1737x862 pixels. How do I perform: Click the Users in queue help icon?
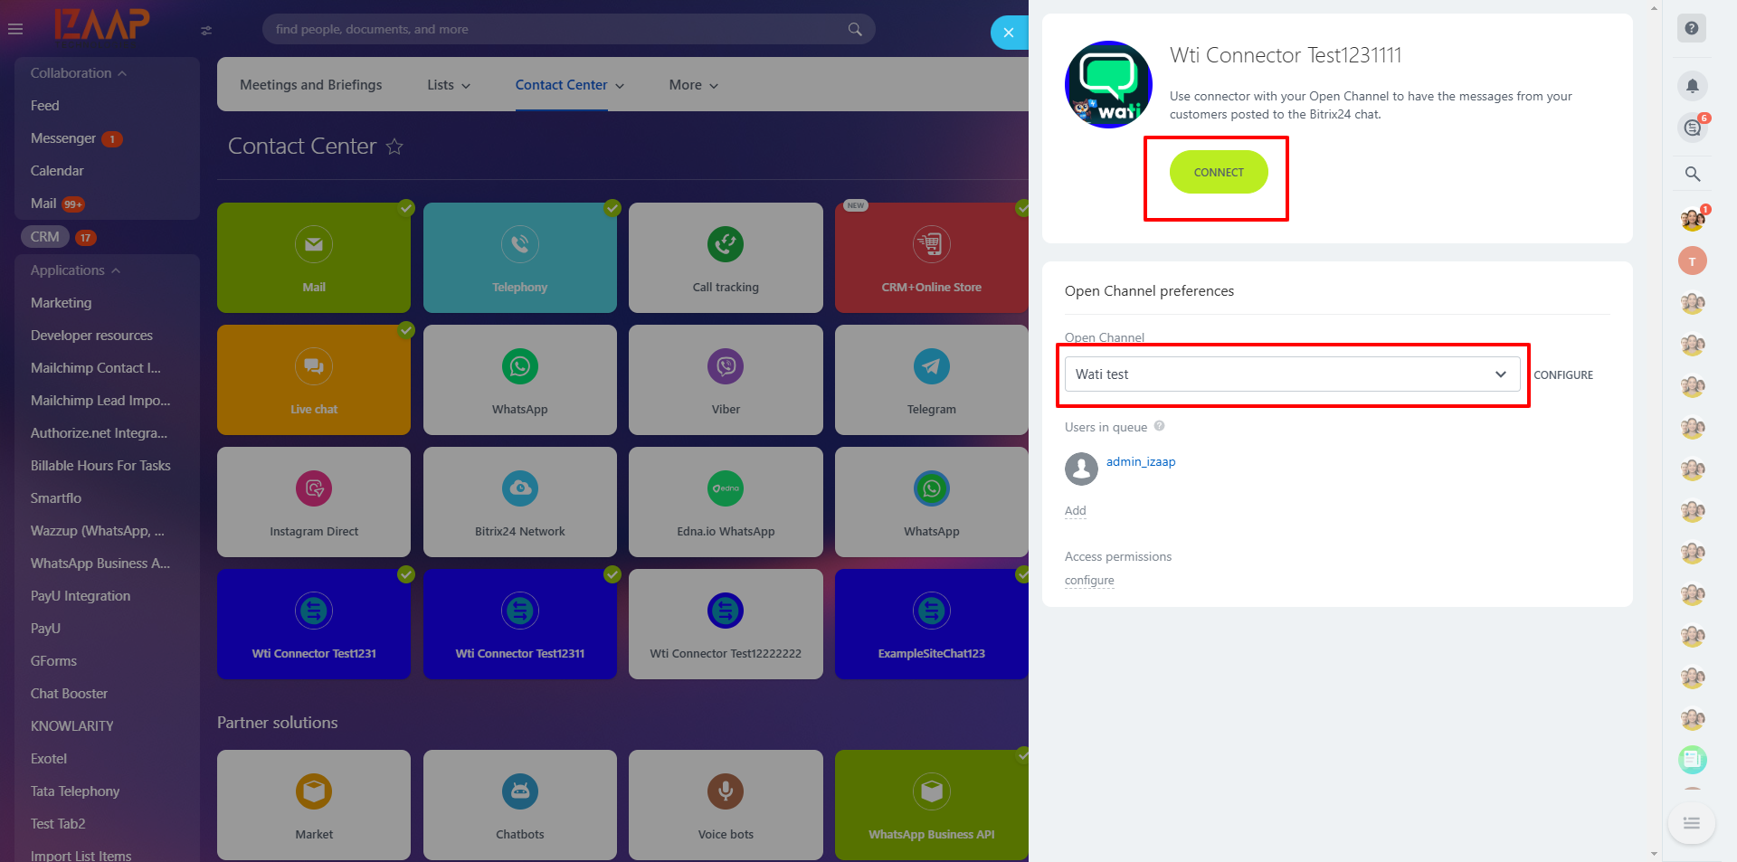pyautogui.click(x=1159, y=426)
